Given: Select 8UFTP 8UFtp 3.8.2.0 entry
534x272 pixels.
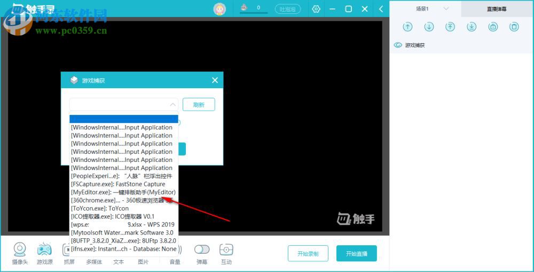Looking at the screenshot, I should pos(124,240).
